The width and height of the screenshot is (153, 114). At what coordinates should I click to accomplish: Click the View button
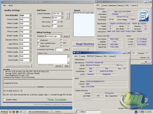tap(66, 49)
